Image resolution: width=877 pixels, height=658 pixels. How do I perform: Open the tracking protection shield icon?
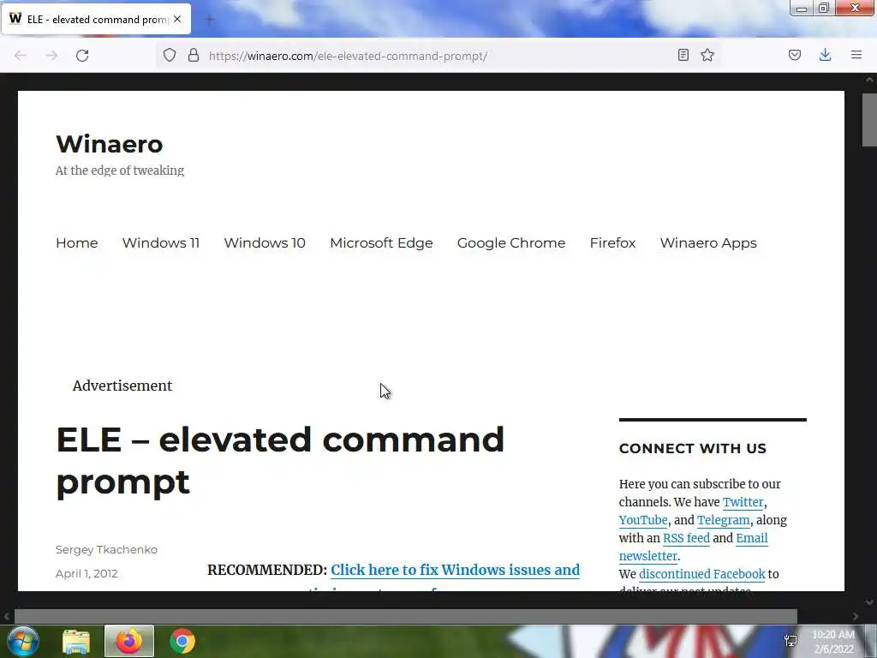point(170,55)
